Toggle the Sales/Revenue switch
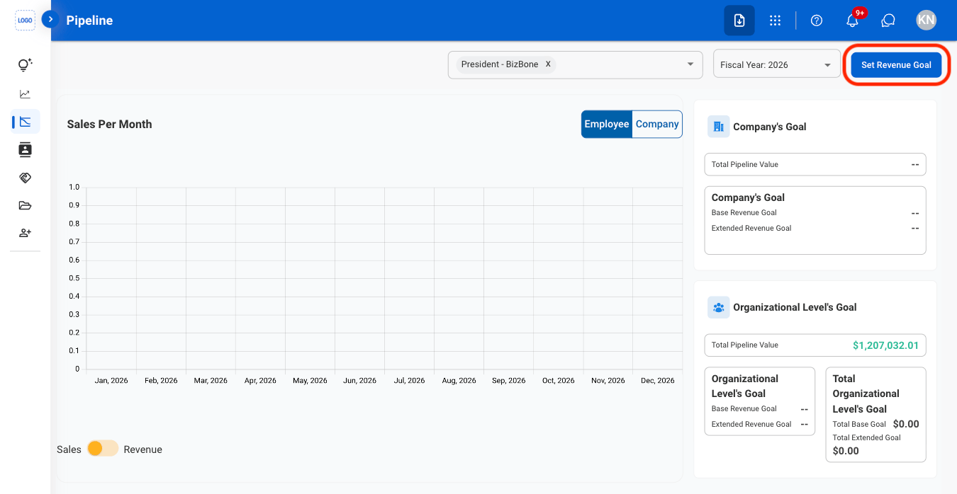Image resolution: width=957 pixels, height=494 pixels. pos(103,449)
